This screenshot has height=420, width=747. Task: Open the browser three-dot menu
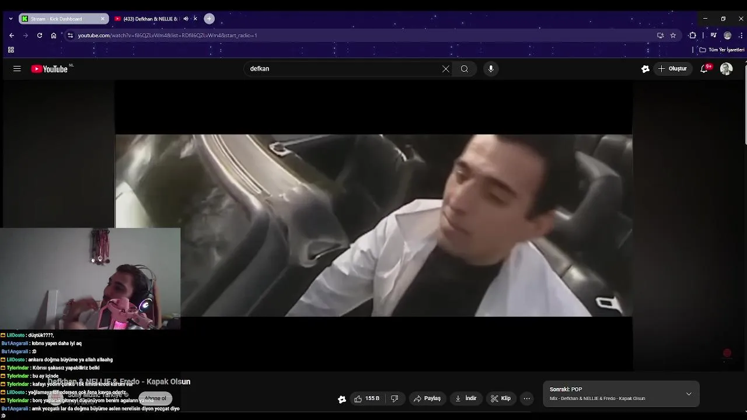pyautogui.click(x=741, y=36)
